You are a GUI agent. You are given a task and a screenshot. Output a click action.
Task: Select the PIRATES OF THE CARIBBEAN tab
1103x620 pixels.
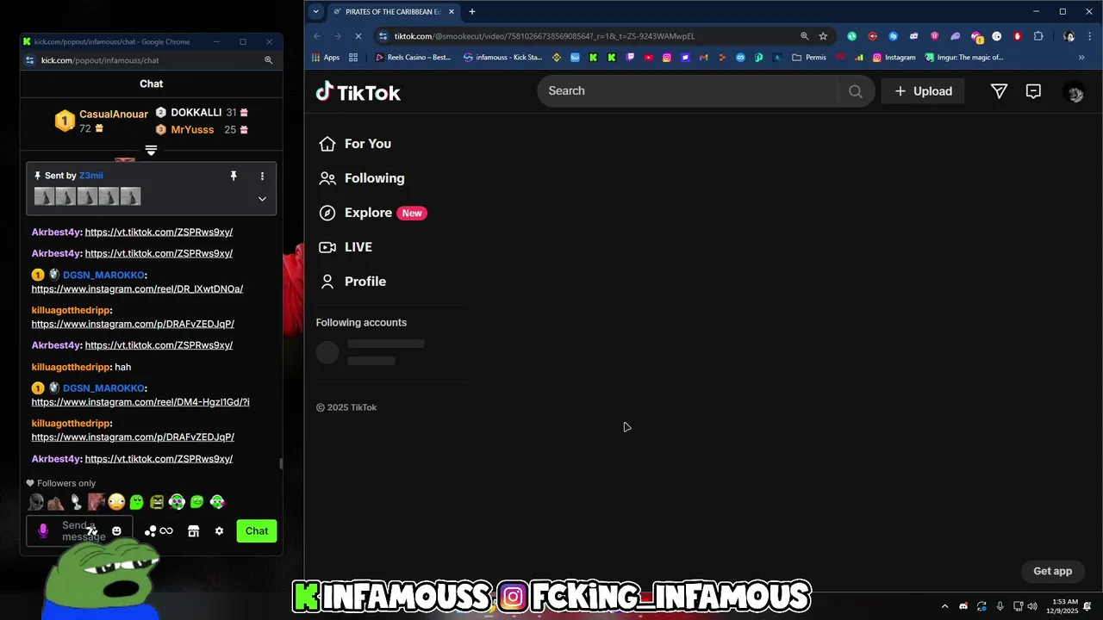[394, 12]
